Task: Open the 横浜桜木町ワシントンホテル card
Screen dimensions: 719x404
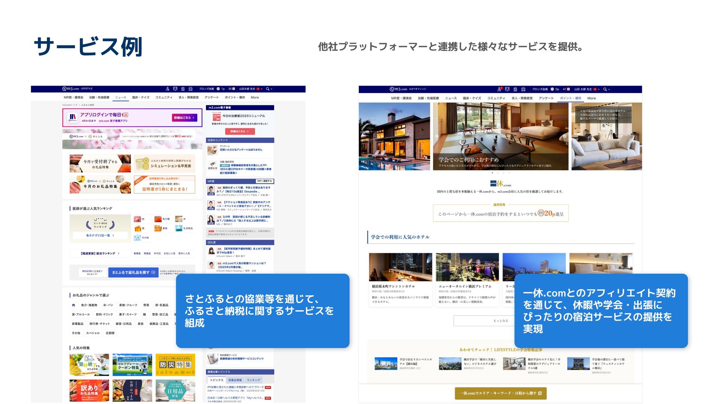Action: pos(400,279)
